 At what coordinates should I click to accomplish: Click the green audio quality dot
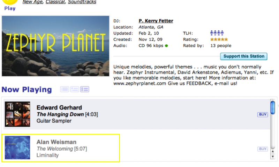(x=167, y=46)
